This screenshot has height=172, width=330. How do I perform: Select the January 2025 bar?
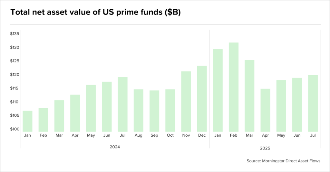(218, 91)
